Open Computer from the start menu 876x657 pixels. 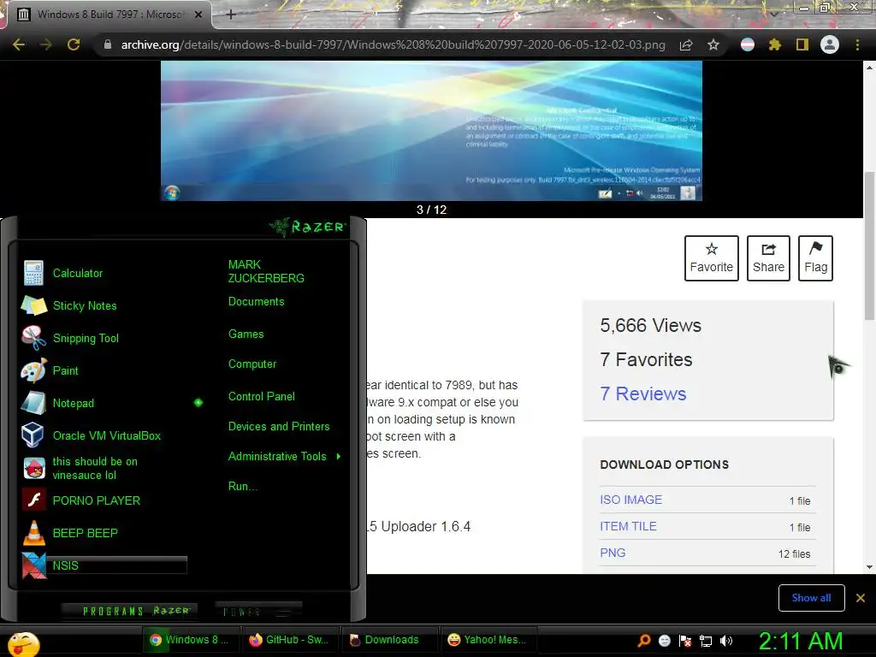[252, 364]
